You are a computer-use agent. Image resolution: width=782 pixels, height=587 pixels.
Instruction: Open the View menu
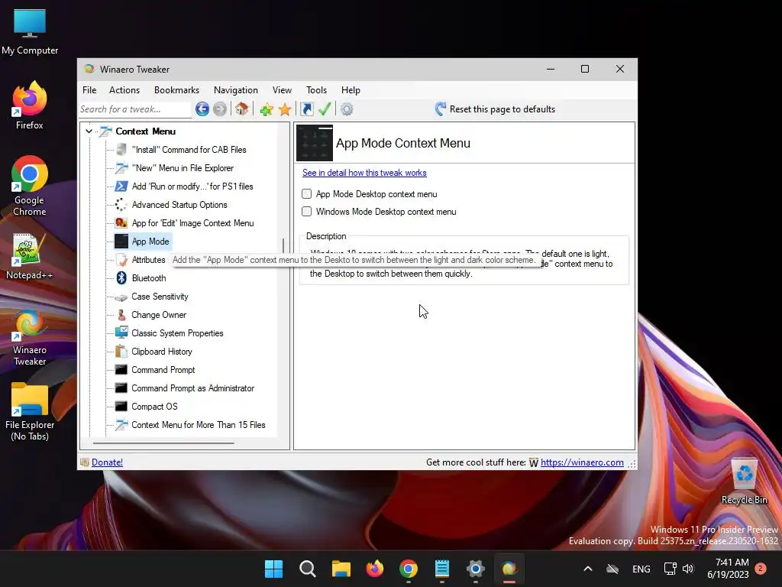coord(282,90)
